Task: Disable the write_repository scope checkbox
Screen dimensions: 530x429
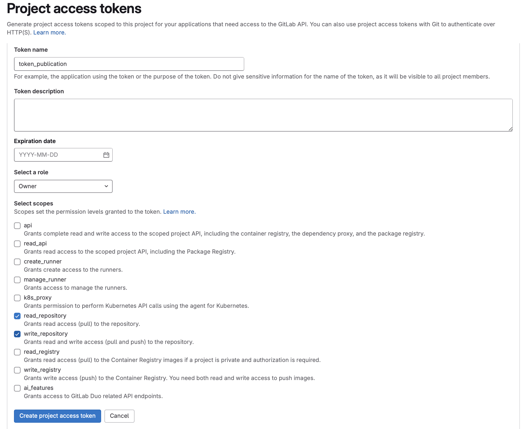Action: [x=17, y=334]
